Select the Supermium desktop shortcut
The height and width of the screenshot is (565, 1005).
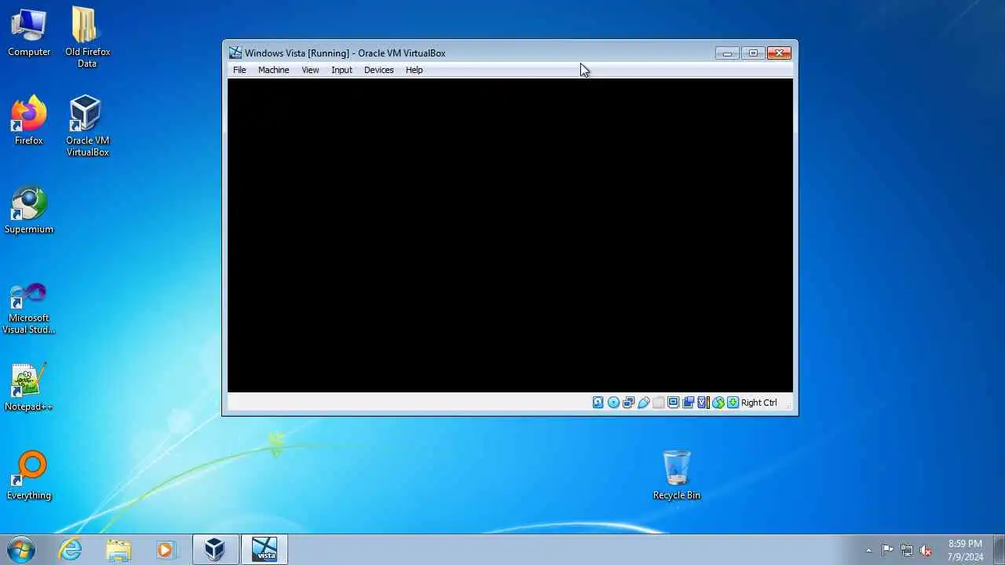(x=29, y=210)
